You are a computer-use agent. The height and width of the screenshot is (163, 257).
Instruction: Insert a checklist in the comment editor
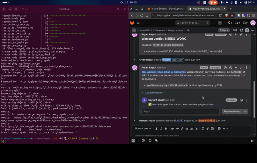(x=196, y=129)
